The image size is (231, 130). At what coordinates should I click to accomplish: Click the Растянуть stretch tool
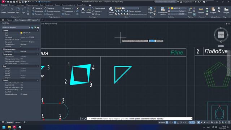point(37,14)
